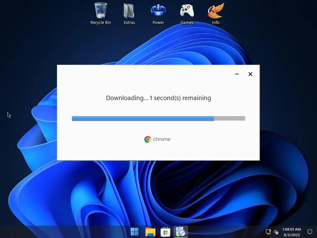Screen dimensions: 317x238
Task: Click the "Downloading... 1 second(s) remaining" text
Action: pos(158,98)
